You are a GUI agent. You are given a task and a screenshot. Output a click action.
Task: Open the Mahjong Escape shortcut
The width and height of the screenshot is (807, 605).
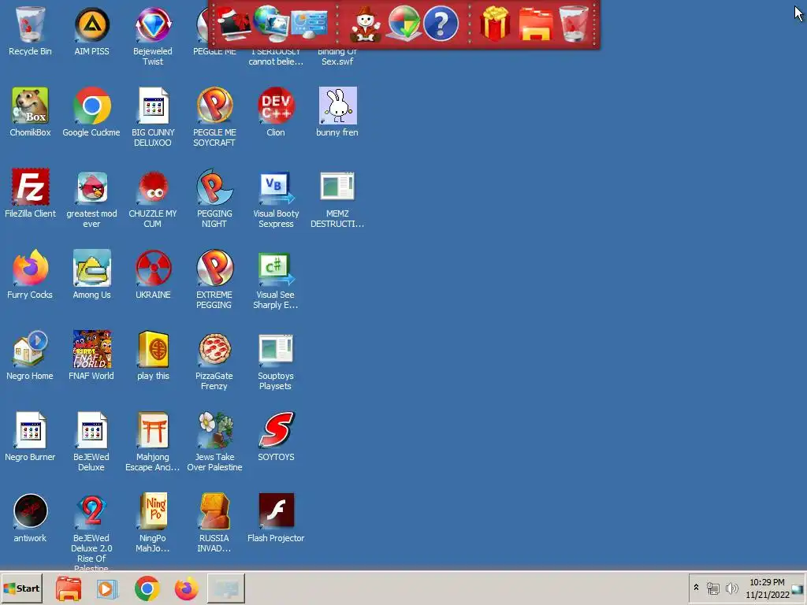[x=153, y=442]
